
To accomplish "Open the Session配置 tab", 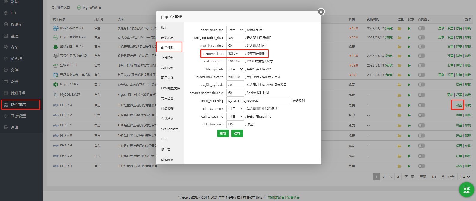I will point(170,129).
